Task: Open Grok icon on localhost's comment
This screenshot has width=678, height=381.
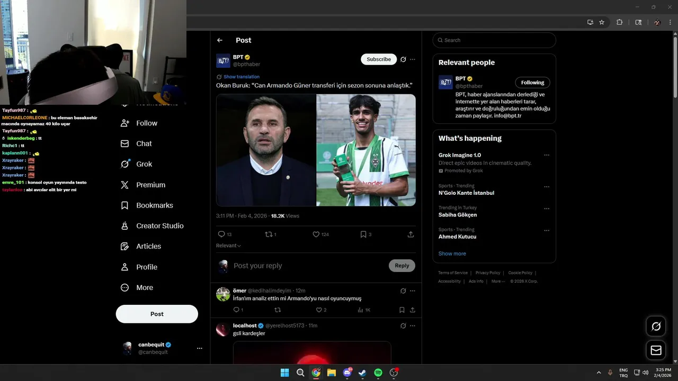Action: tap(403, 325)
